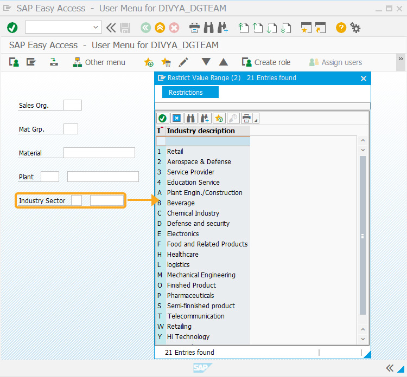Open the print options small dropdown arrow
The height and width of the screenshot is (377, 407).
click(256, 119)
